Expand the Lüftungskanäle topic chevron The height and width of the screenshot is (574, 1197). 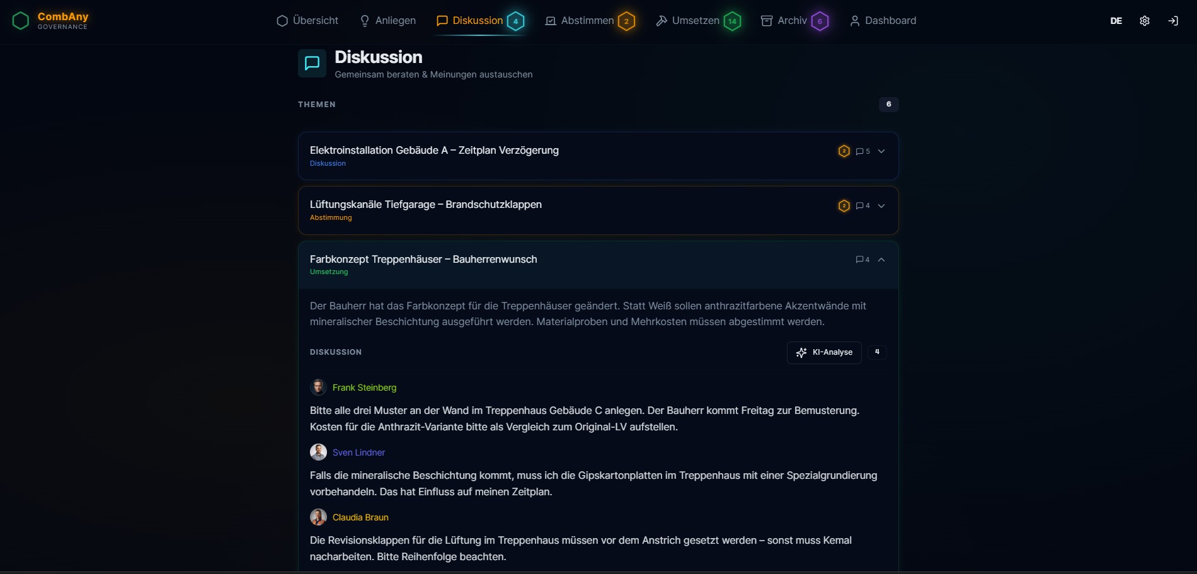tap(881, 206)
